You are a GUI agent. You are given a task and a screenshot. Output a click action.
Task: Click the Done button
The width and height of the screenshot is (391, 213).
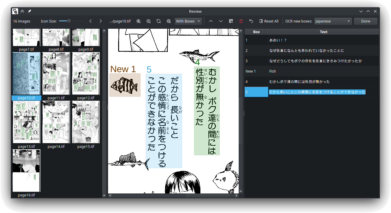(x=365, y=21)
